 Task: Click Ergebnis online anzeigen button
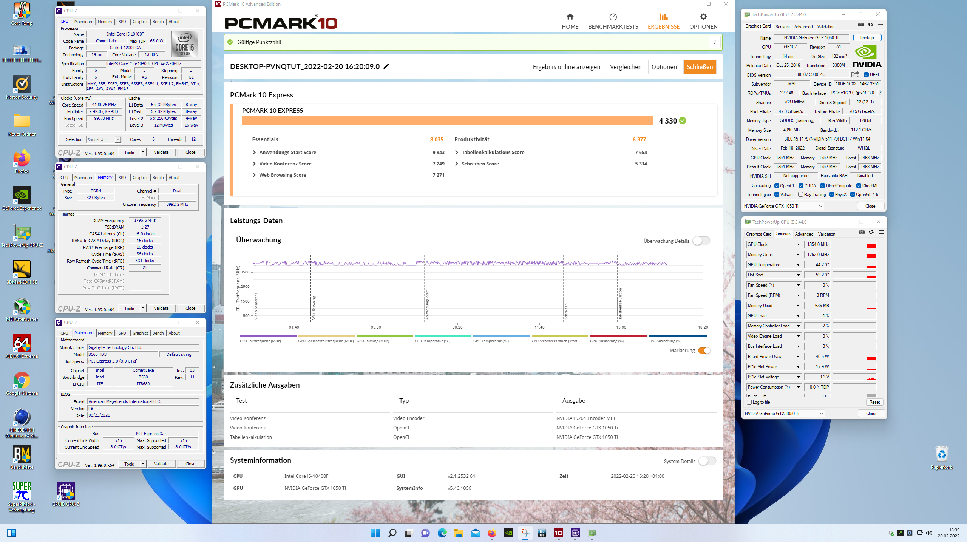pyautogui.click(x=566, y=67)
